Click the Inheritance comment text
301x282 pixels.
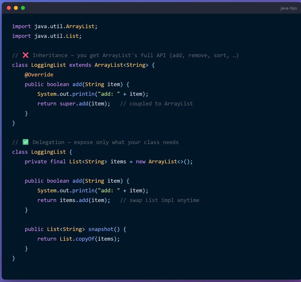click(136, 55)
